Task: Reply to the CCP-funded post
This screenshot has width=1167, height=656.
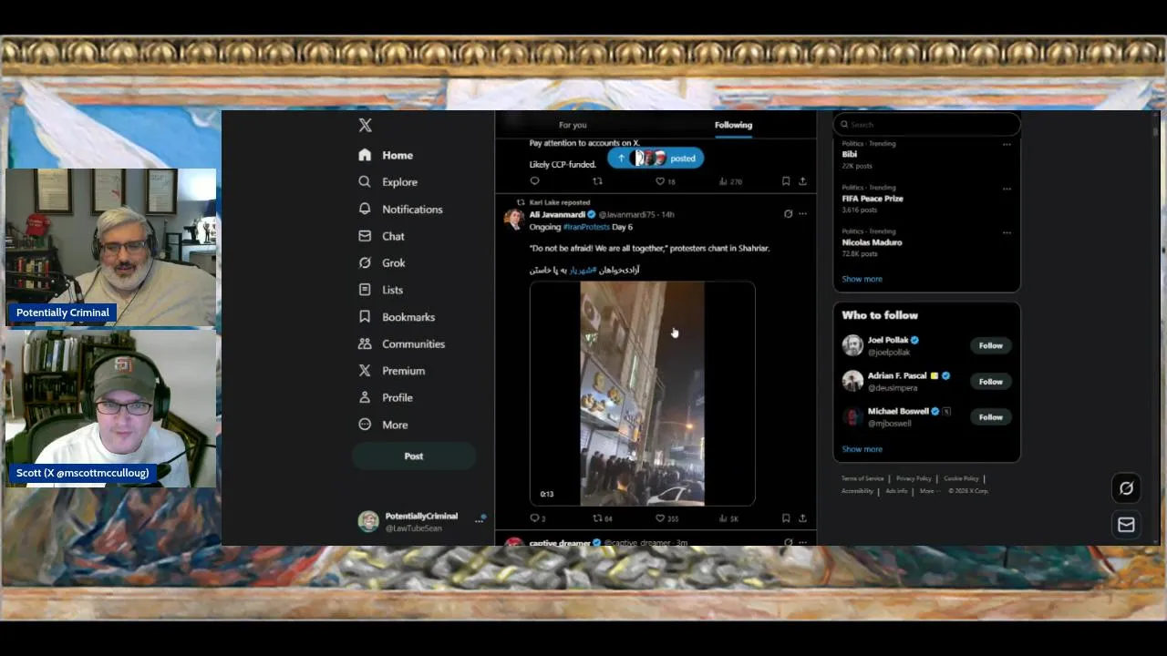Action: (x=535, y=181)
